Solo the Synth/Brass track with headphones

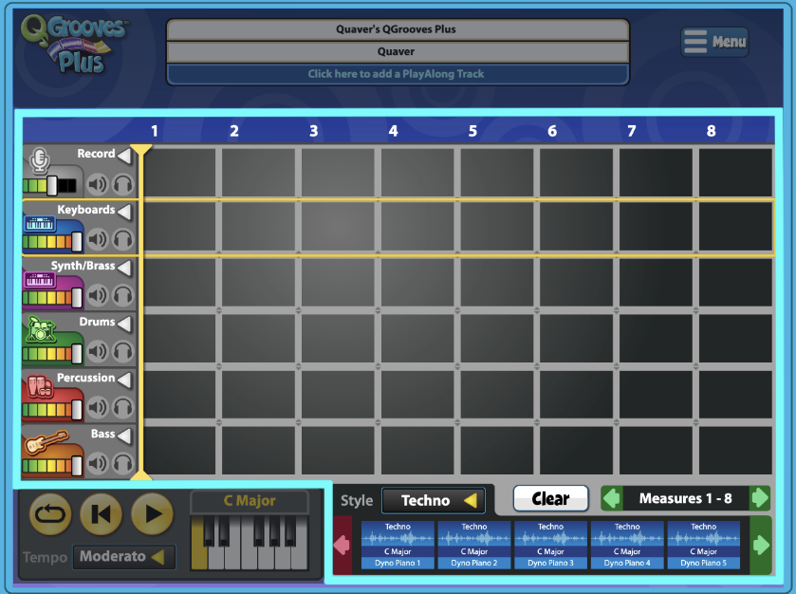click(x=122, y=295)
